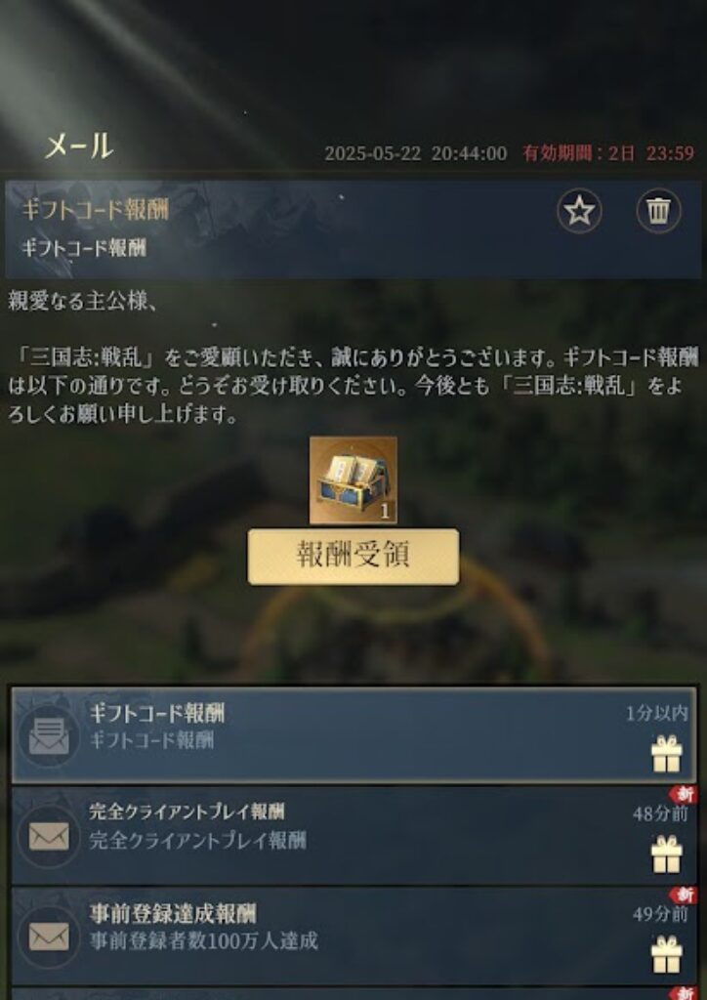This screenshot has width=707, height=1000.
Task: Click envelope icon of 事前登録達成報酬 mail
Action: coord(49,937)
